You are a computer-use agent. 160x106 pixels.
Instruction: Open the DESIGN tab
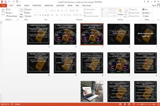click(x=27, y=6)
